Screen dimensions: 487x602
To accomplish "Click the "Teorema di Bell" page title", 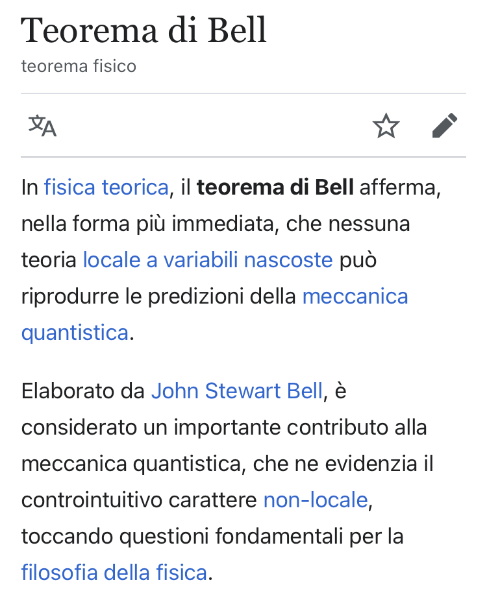I will click(x=144, y=29).
